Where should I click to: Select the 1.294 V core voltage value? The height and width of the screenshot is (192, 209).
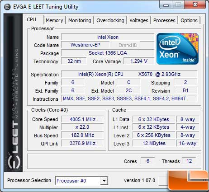click(x=139, y=61)
